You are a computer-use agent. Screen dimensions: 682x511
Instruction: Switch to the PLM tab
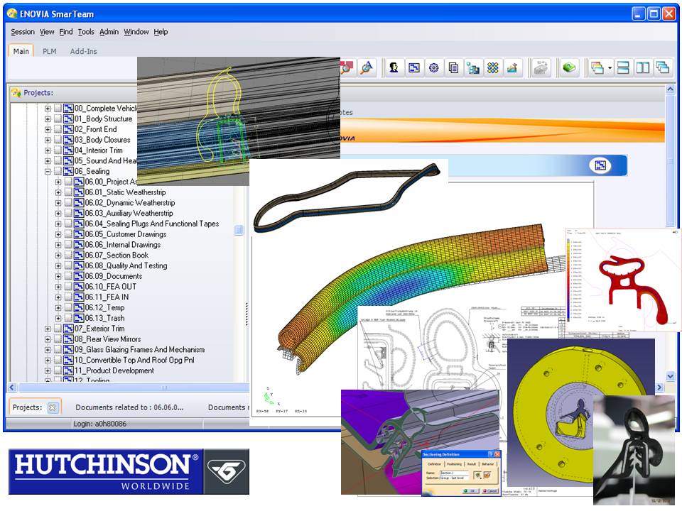tap(49, 51)
